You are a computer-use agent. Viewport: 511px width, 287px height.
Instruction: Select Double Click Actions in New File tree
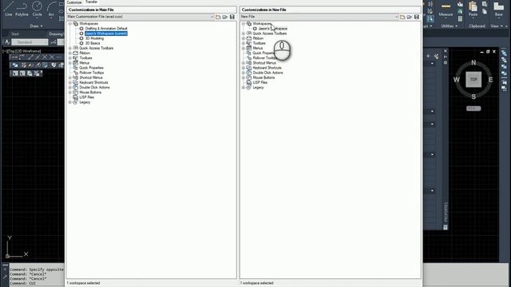coord(268,73)
